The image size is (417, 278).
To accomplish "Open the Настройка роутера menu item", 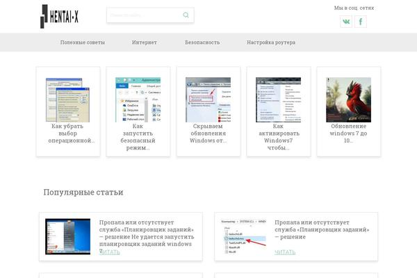I will coord(271,42).
